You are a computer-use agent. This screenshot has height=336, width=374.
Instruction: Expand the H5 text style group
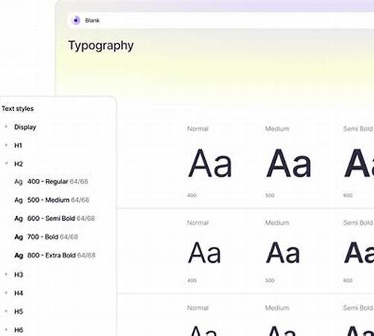click(x=6, y=311)
